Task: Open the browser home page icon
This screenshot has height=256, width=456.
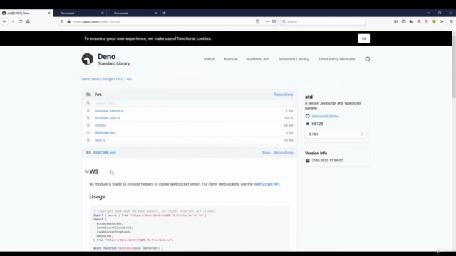Action: click(28, 22)
